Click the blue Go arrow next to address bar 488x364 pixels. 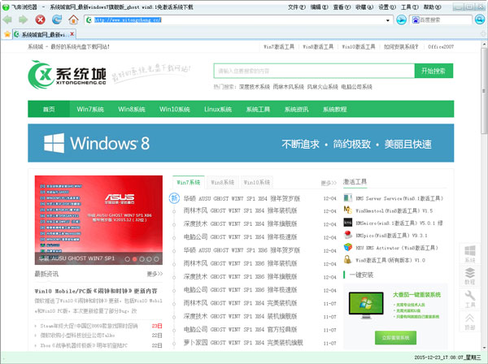[x=401, y=19]
